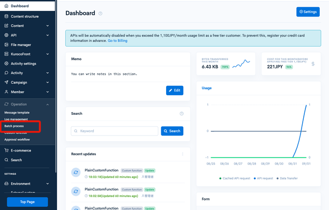The image size is (329, 210).
Task: Open Batch process in Operation menu
Action: point(14,126)
